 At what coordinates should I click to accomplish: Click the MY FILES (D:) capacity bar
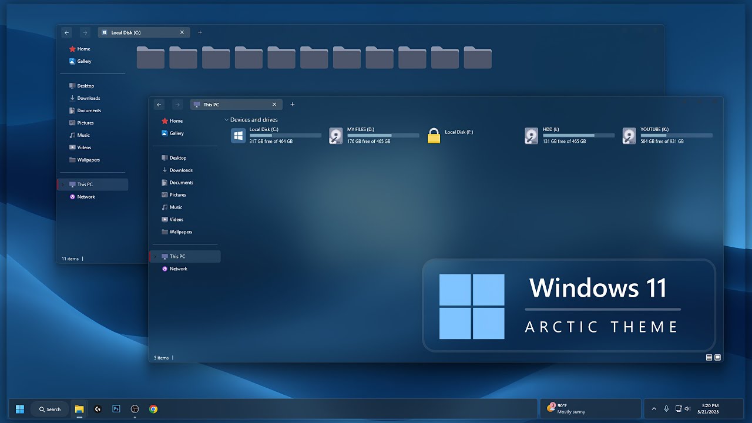click(x=383, y=135)
